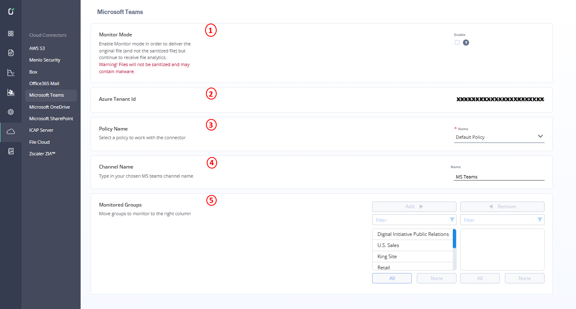Open the report log icon at sidebar bottom
The image size is (576, 309).
(x=11, y=151)
